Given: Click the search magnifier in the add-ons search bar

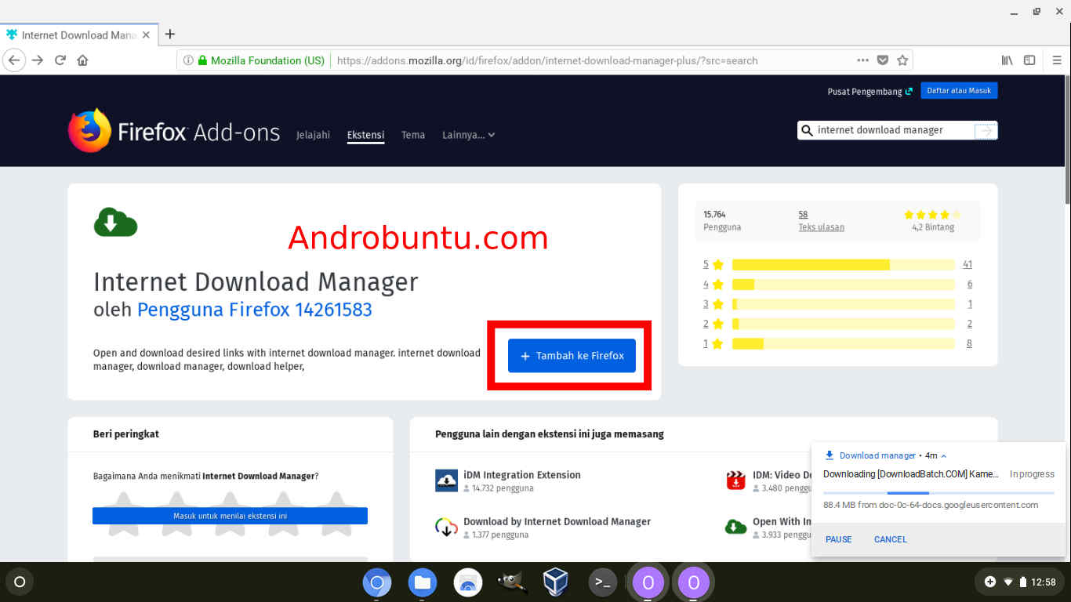Looking at the screenshot, I should (808, 130).
